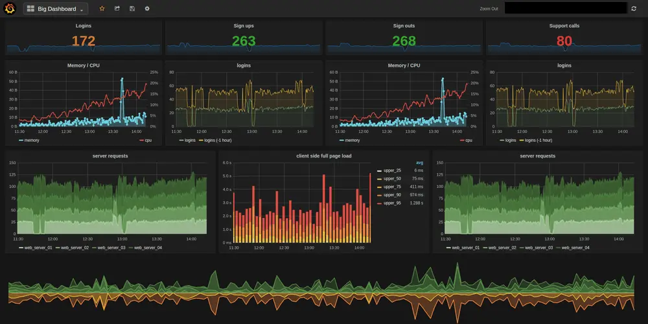Image resolution: width=648 pixels, height=324 pixels.
Task: Click the upper_75 legend color swatch
Action: pyautogui.click(x=379, y=187)
